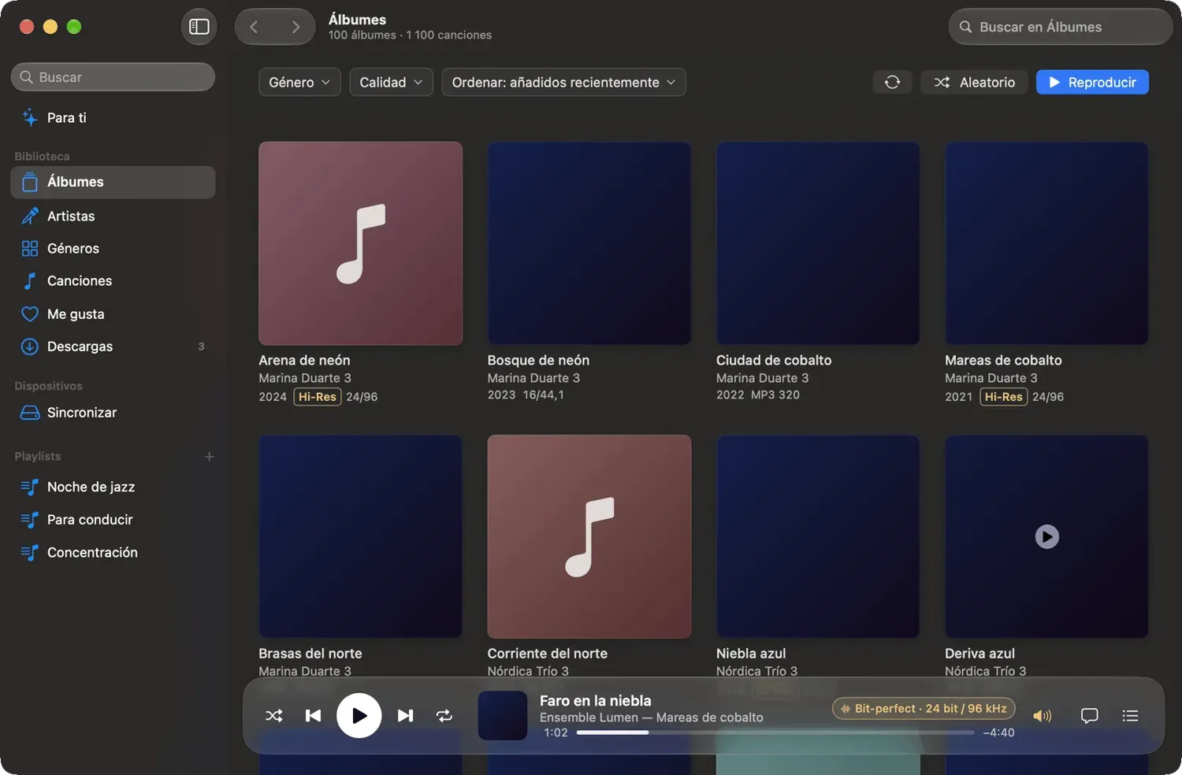The image size is (1182, 775).
Task: Toggle repeat mode in the player
Action: pos(444,715)
